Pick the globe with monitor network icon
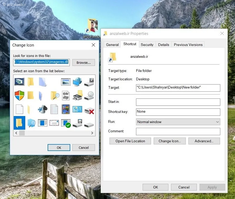Screen dimensions: 235x199 (x=77, y=82)
